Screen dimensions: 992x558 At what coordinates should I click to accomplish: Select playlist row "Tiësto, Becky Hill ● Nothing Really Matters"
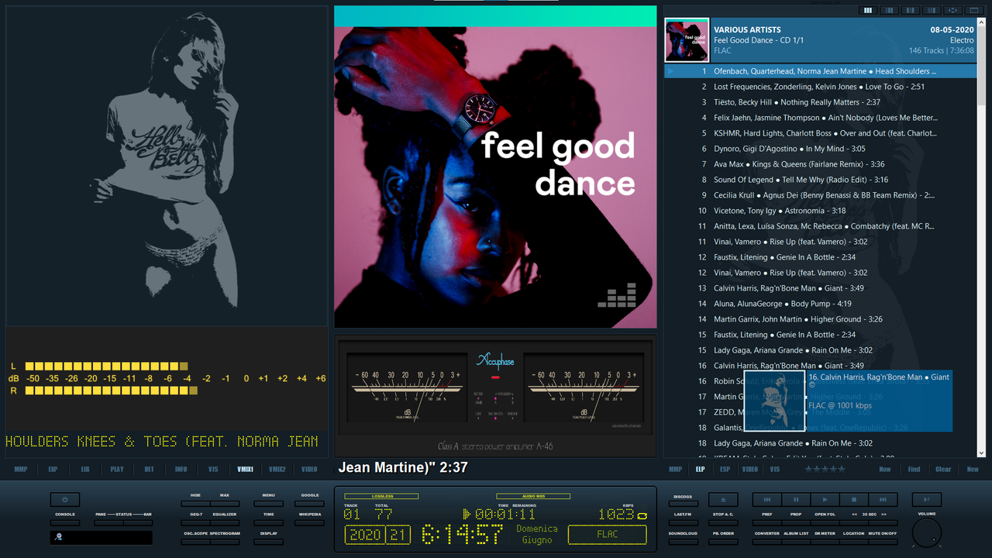coord(821,102)
